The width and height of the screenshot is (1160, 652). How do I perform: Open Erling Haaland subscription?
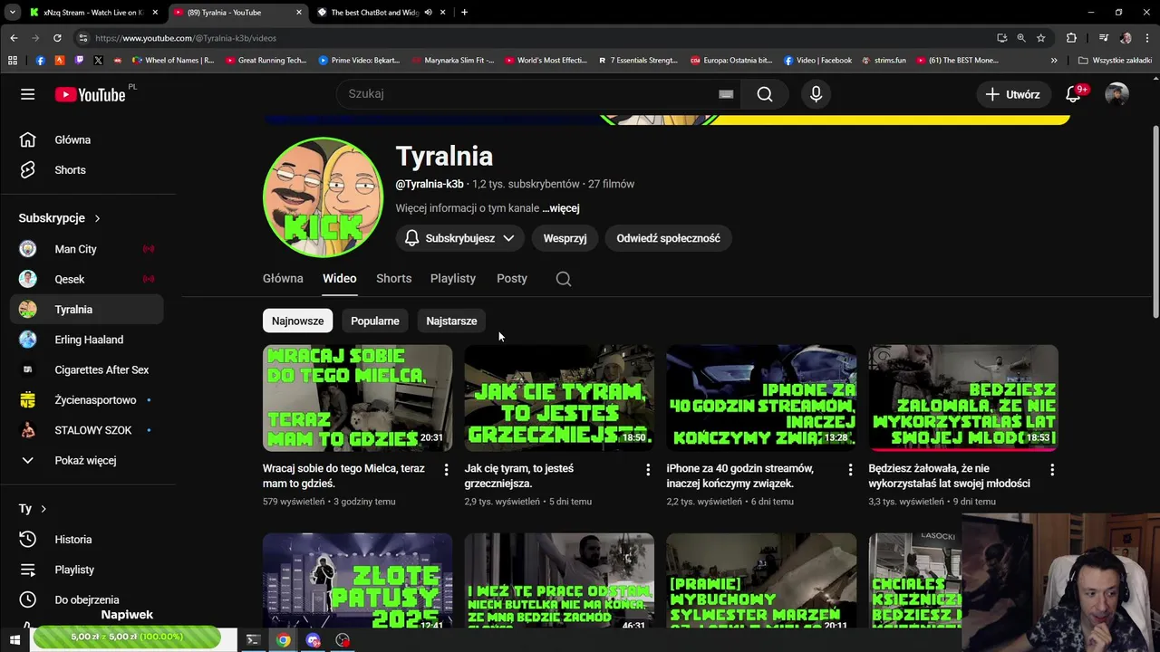87,340
